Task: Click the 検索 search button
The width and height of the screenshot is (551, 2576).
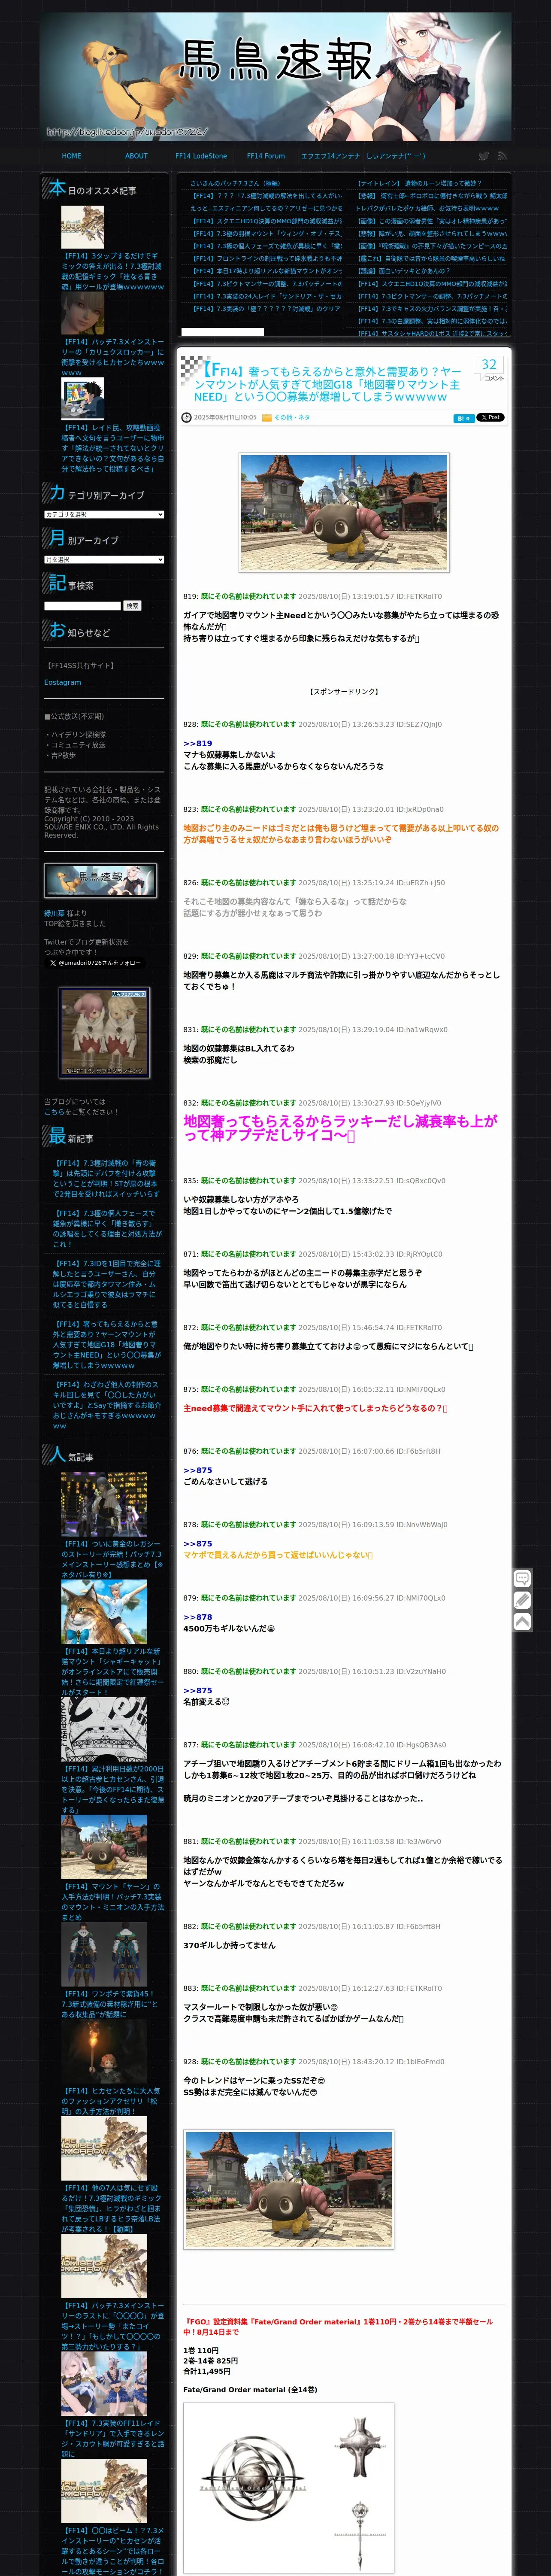Action: point(132,606)
